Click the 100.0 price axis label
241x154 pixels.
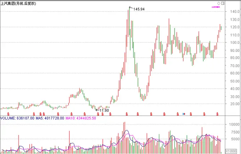[x=235, y=42]
